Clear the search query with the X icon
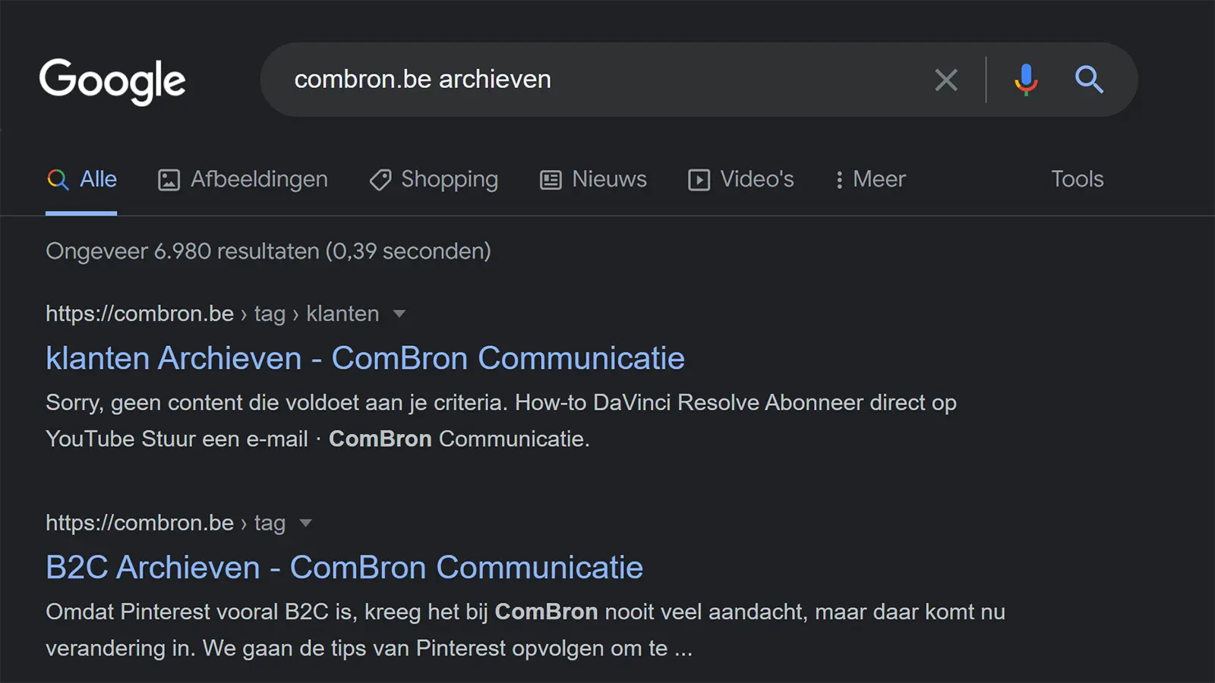 946,80
